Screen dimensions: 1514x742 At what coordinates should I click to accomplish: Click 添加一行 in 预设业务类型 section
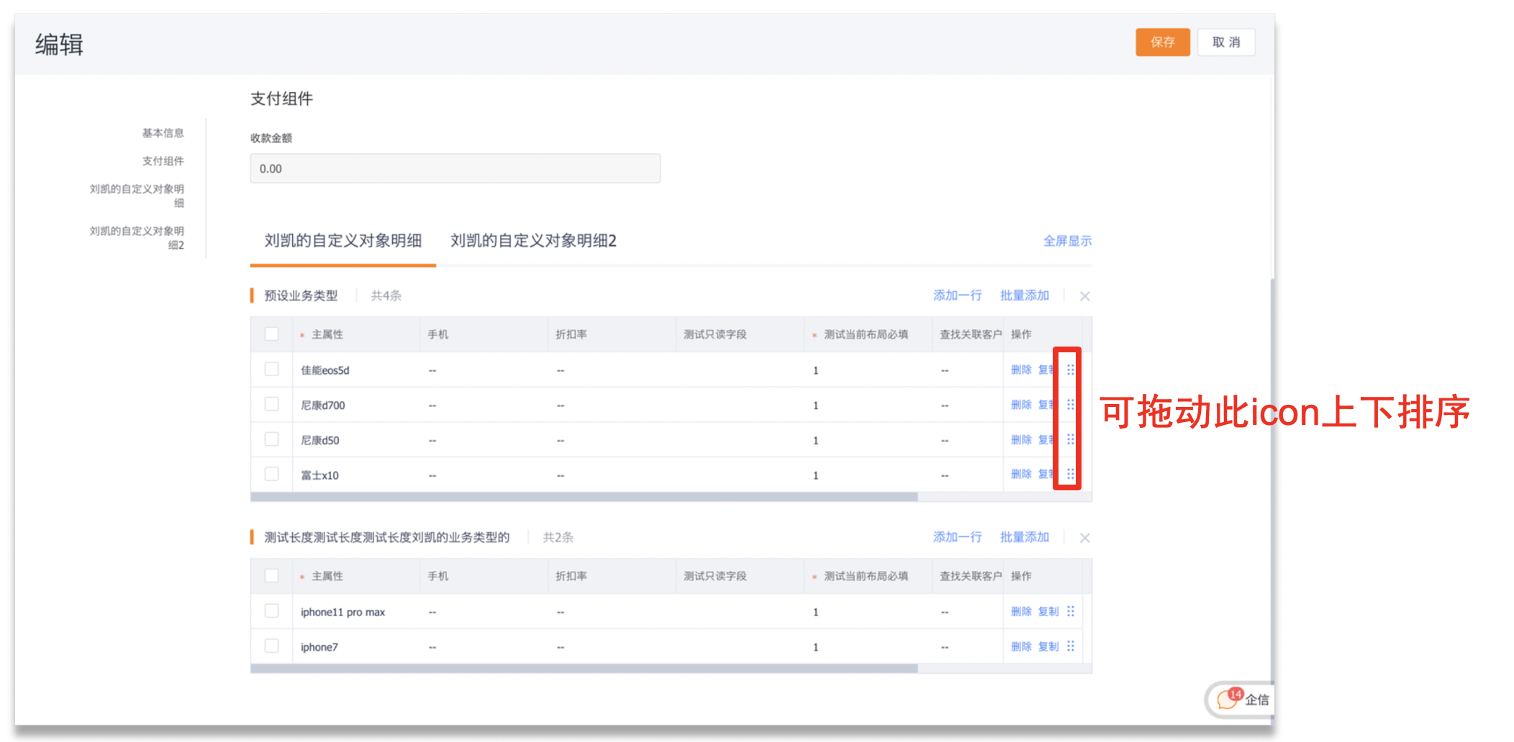(x=958, y=296)
